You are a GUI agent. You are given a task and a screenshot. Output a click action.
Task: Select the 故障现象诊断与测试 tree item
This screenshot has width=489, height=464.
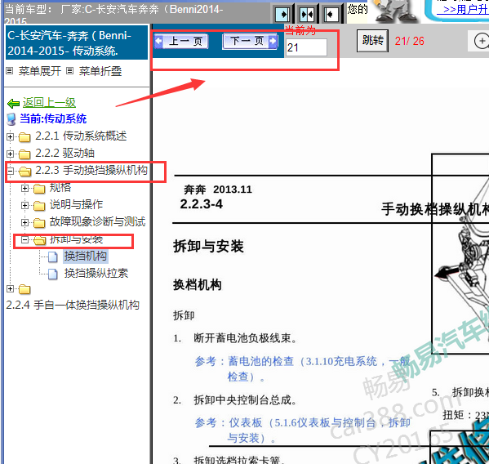point(98,222)
